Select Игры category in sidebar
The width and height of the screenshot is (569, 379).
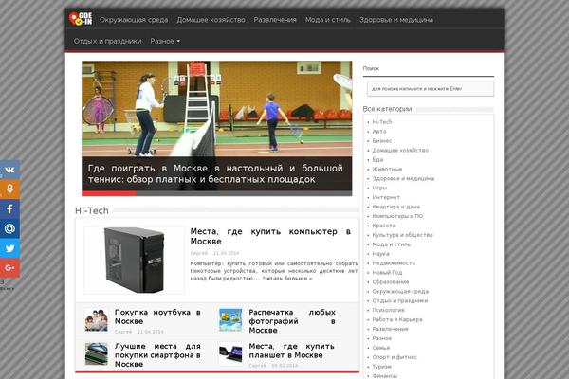pyautogui.click(x=379, y=188)
